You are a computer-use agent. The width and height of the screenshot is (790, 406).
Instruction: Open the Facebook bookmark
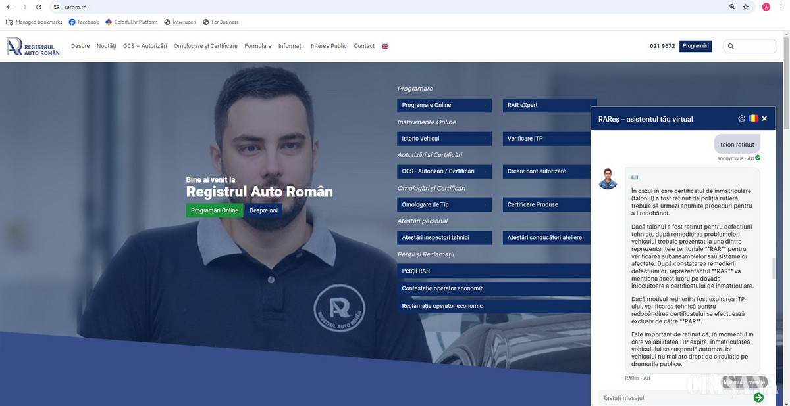[x=84, y=22]
